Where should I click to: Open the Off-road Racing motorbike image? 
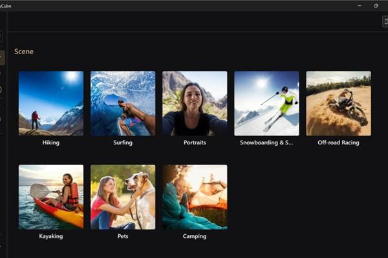(338, 103)
